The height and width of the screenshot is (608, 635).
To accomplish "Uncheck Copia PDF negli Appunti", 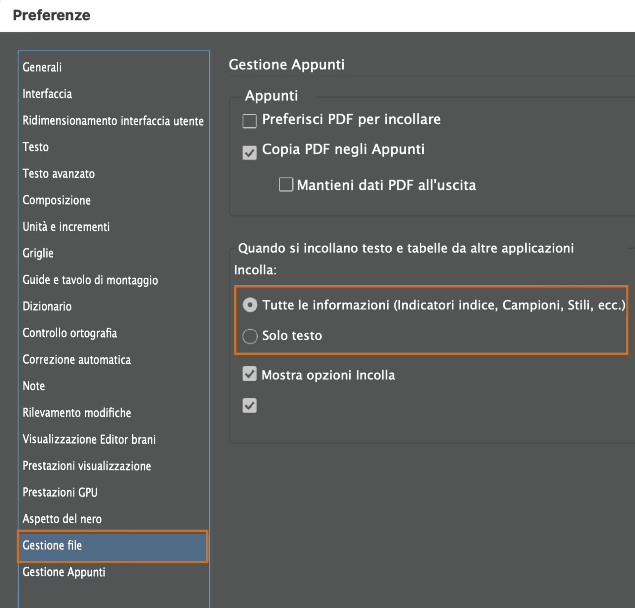I will pyautogui.click(x=249, y=152).
